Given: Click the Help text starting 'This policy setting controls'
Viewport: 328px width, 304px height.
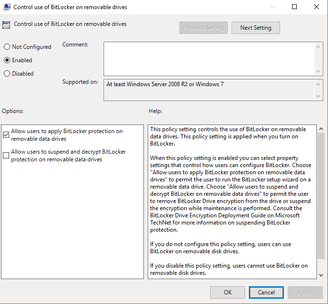Looking at the screenshot, I should 228,136.
